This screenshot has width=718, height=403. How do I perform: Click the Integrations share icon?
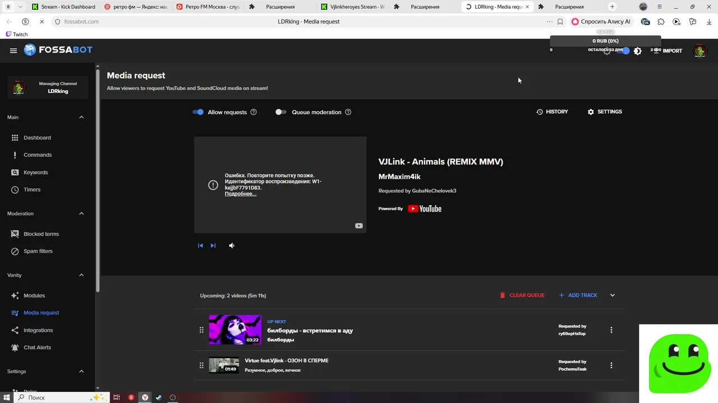point(15,330)
